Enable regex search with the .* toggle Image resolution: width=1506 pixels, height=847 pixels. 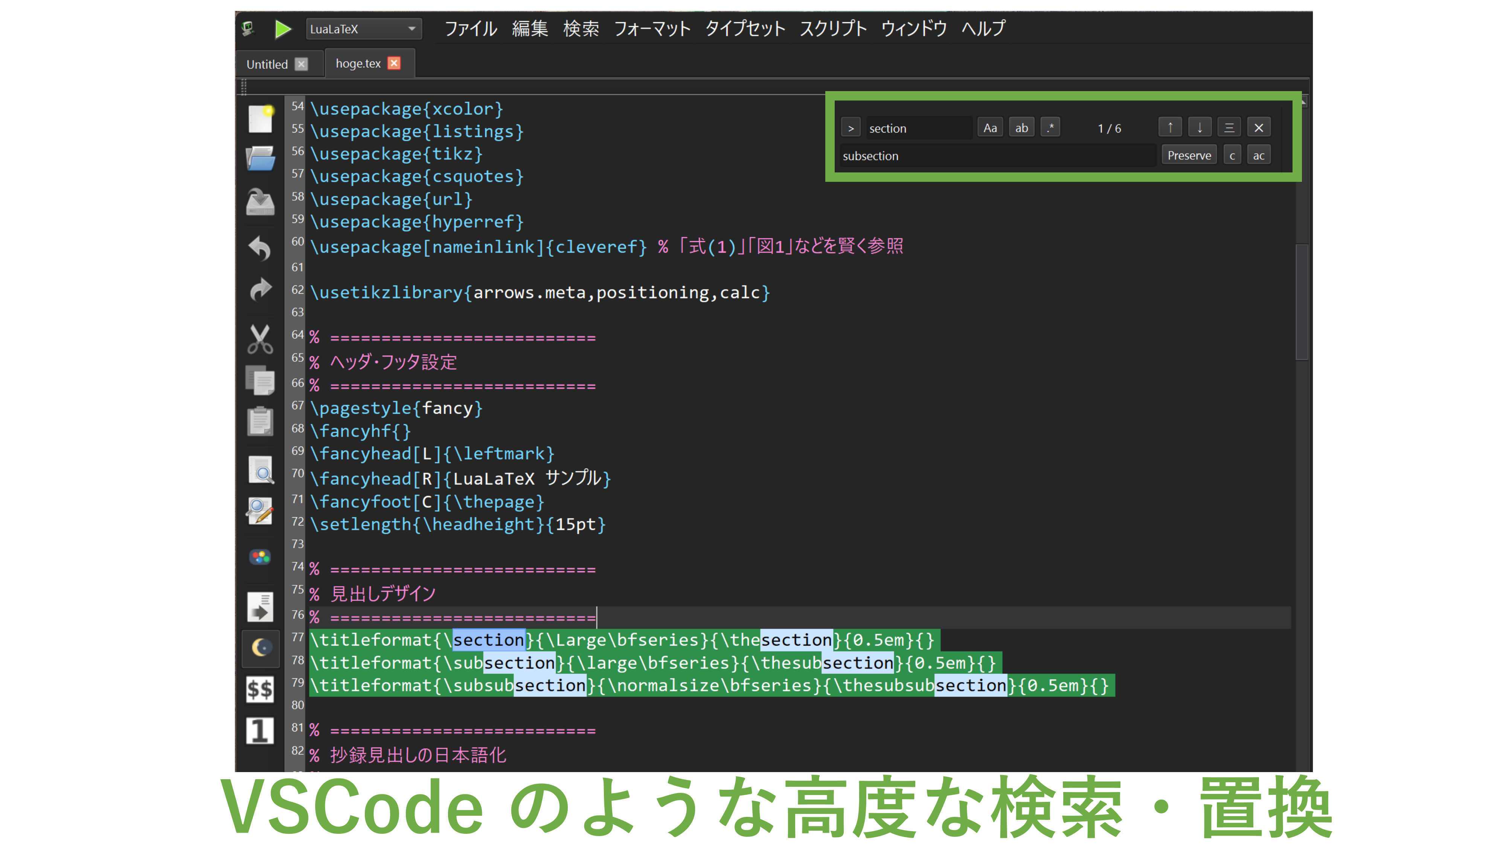click(1050, 127)
